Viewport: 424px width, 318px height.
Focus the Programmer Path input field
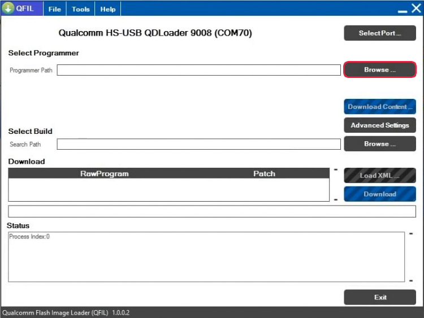(198, 70)
